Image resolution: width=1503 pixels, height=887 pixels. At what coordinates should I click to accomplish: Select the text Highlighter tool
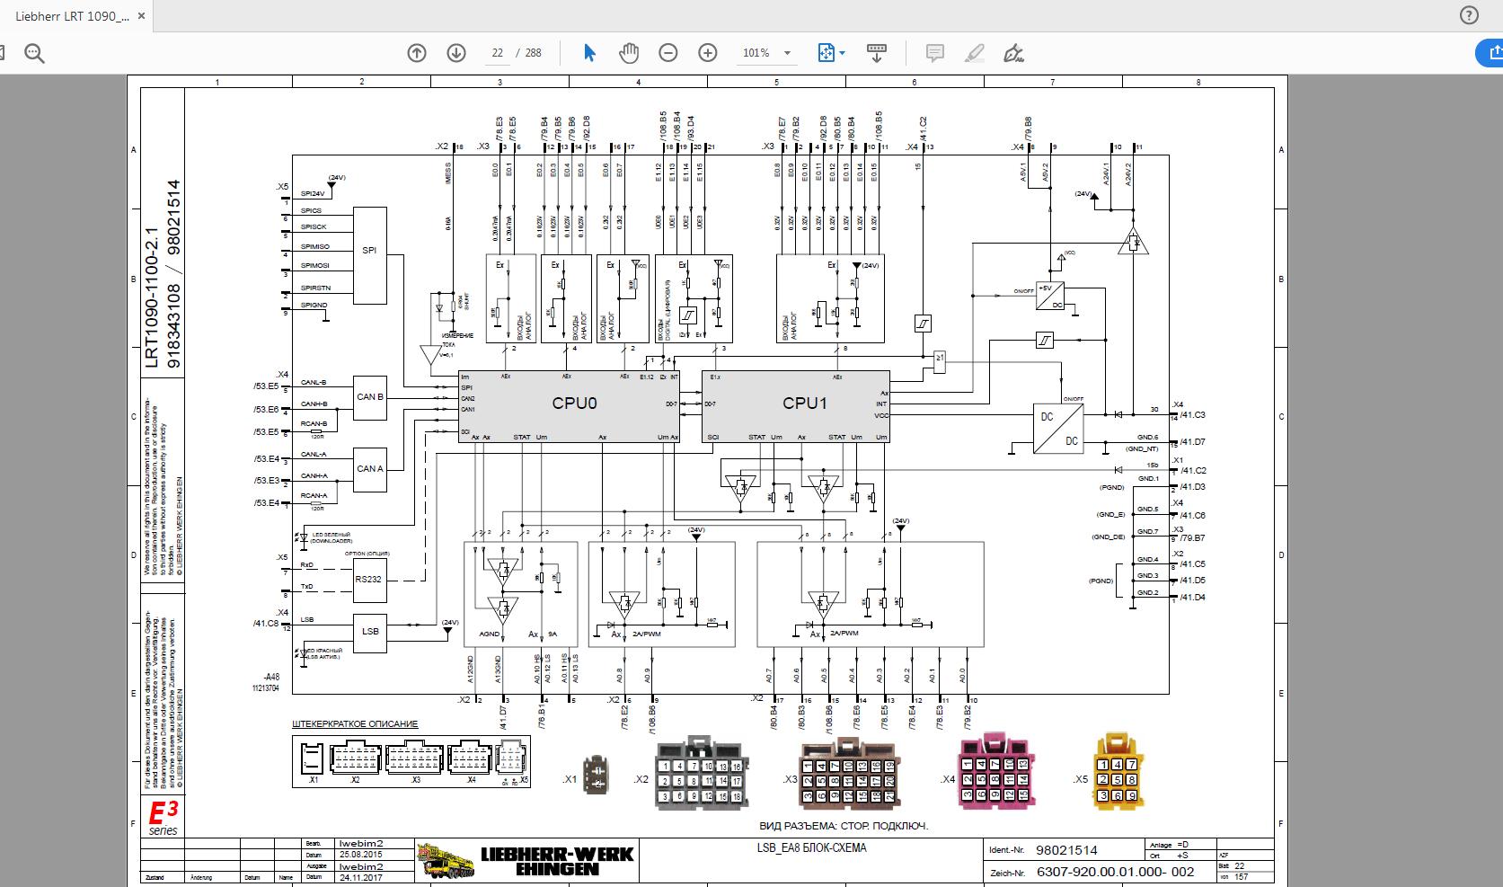coord(975,53)
